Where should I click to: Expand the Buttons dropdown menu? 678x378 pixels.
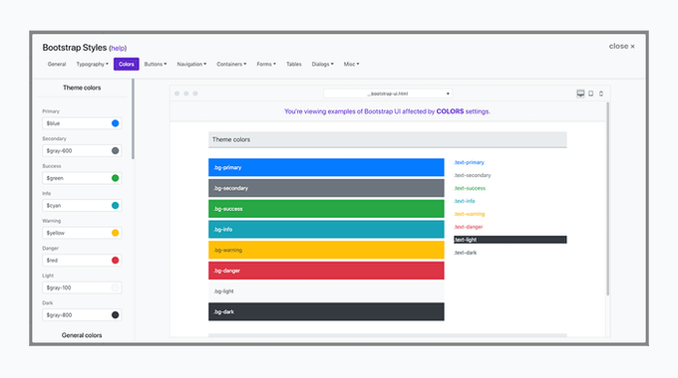click(156, 64)
